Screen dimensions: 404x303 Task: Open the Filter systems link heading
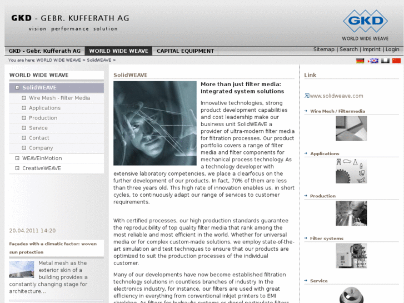[326, 239]
